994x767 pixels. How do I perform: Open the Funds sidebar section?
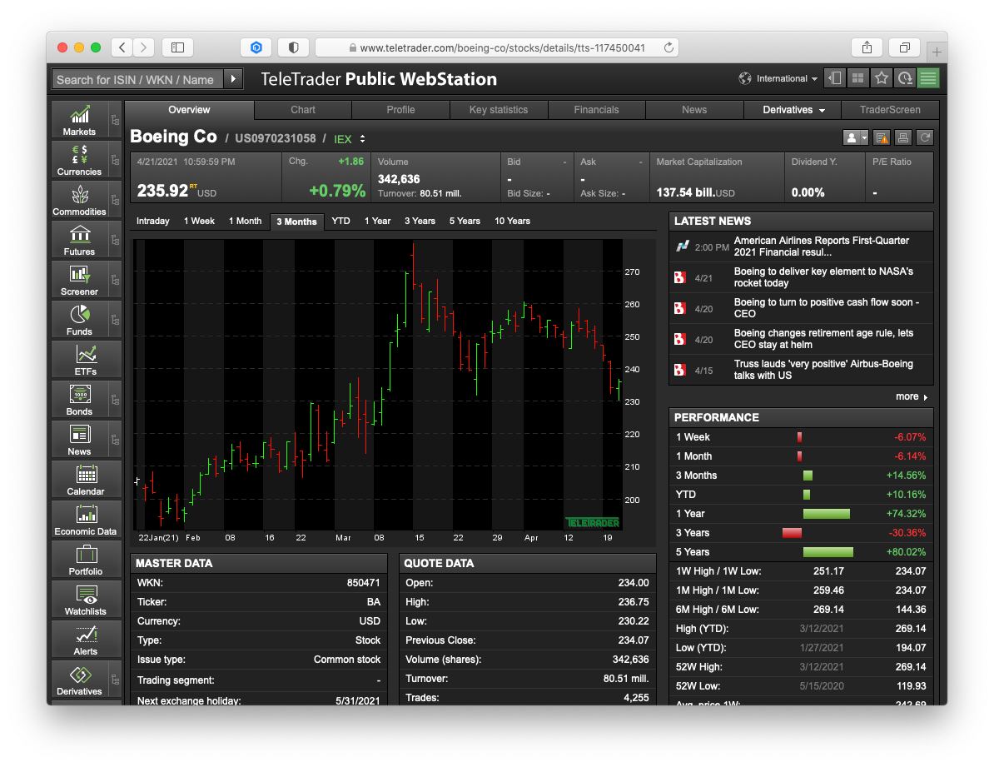[80, 320]
